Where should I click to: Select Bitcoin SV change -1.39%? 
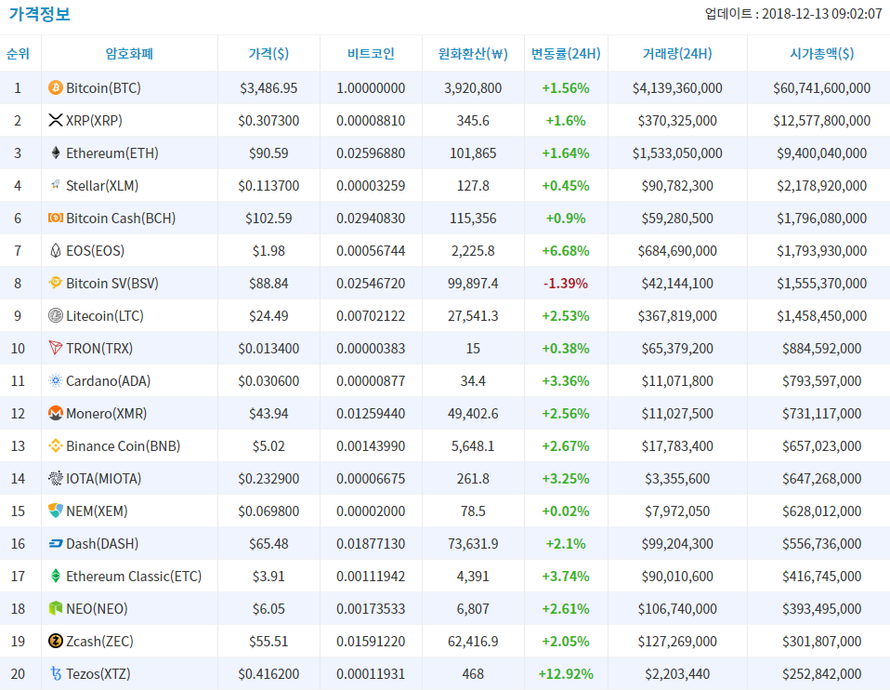(x=566, y=283)
